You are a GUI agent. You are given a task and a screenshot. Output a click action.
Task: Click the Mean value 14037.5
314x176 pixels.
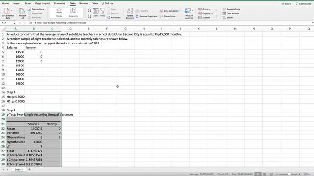coord(34,129)
